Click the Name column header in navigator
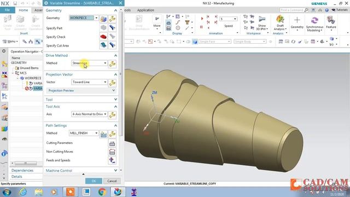Viewport: 350px width, 197px height. click(16, 58)
